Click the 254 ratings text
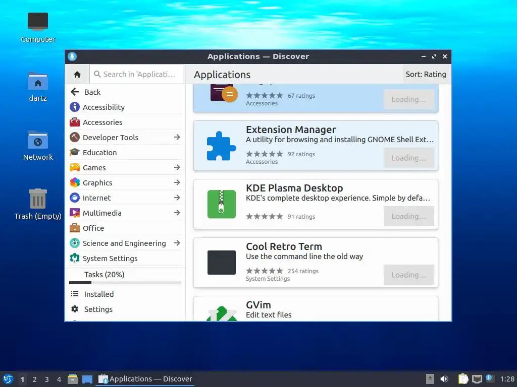 click(x=303, y=271)
